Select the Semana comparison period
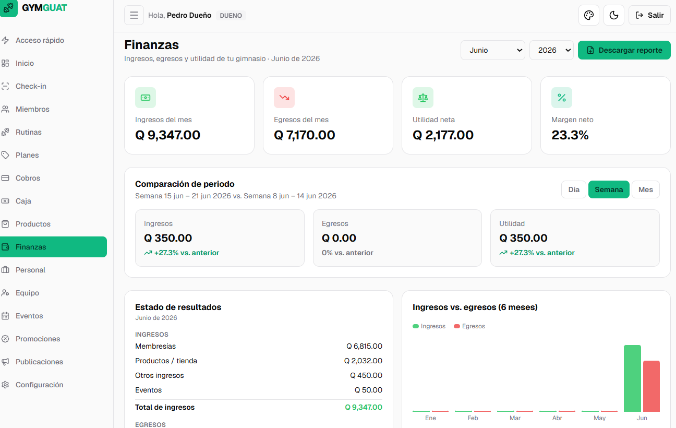The height and width of the screenshot is (428, 676). 609,189
